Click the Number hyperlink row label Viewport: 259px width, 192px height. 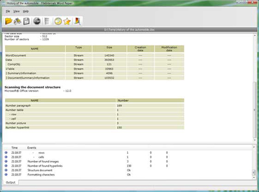pyautogui.click(x=17, y=127)
